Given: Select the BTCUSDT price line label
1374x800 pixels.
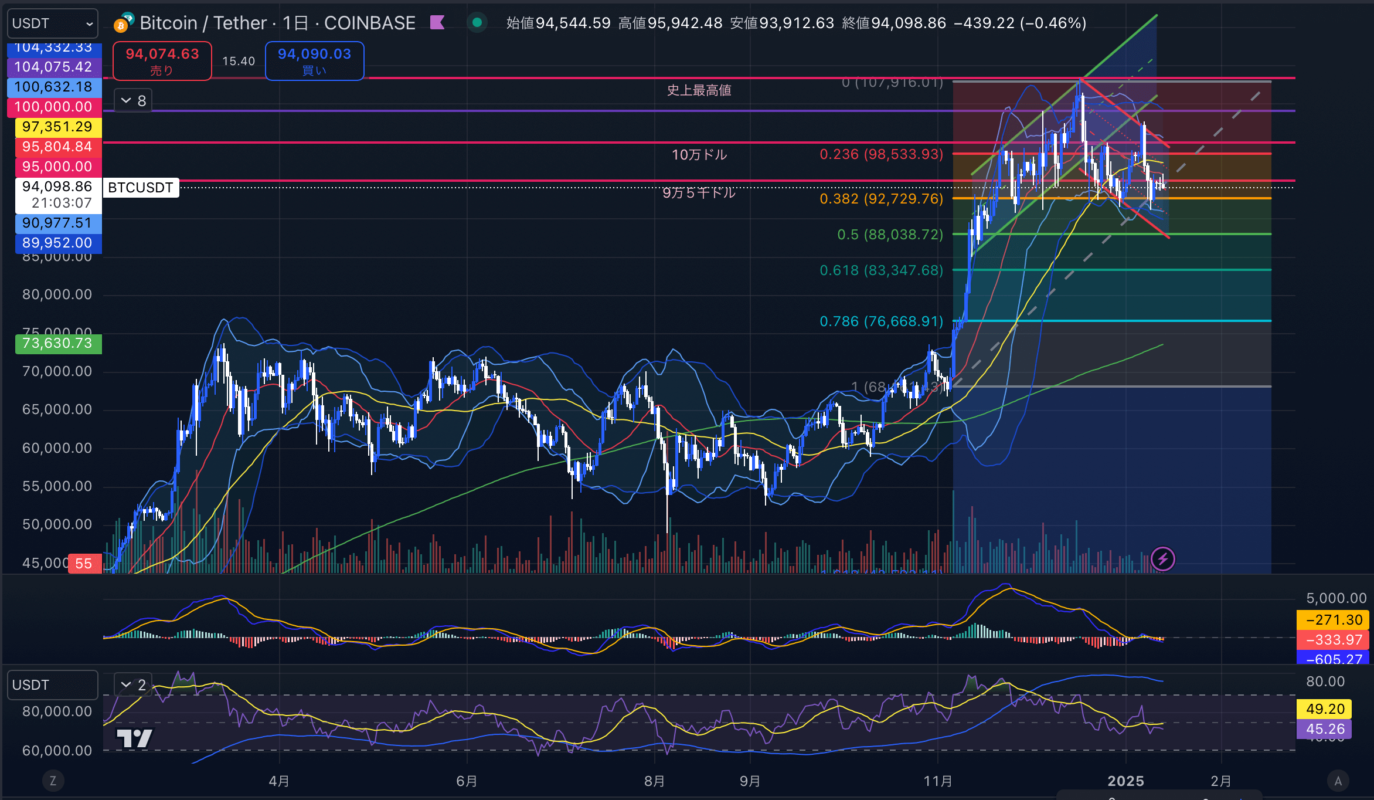Looking at the screenshot, I should (141, 188).
